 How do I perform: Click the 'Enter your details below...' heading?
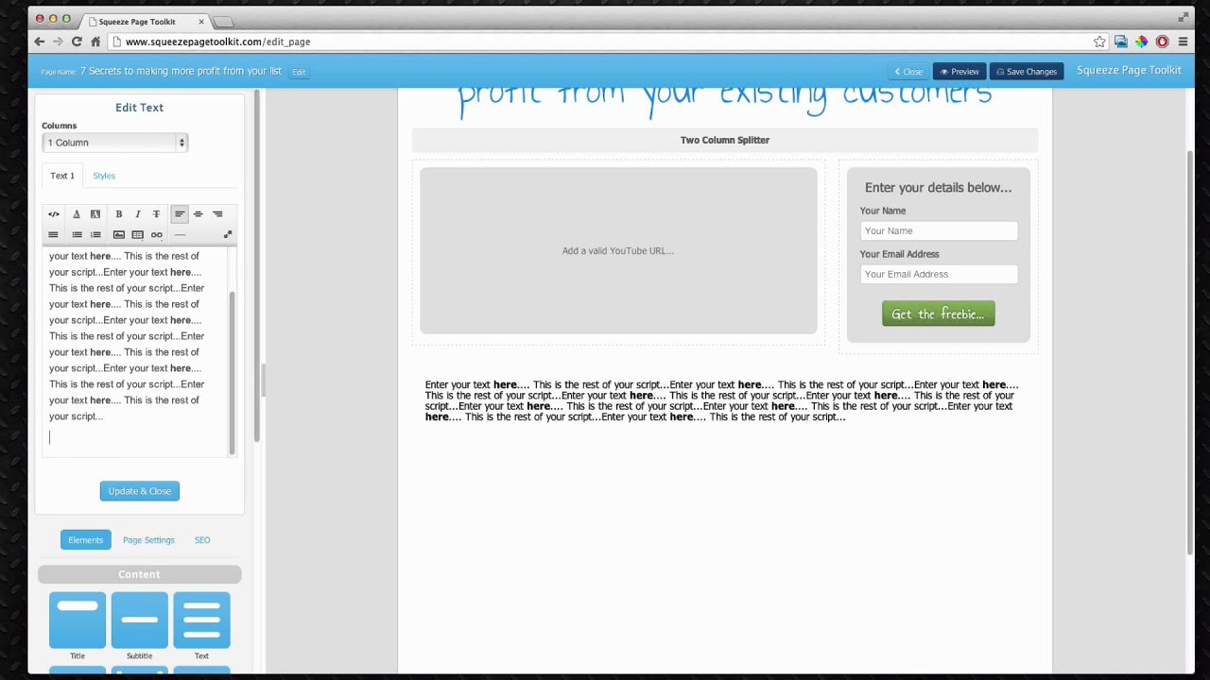938,188
